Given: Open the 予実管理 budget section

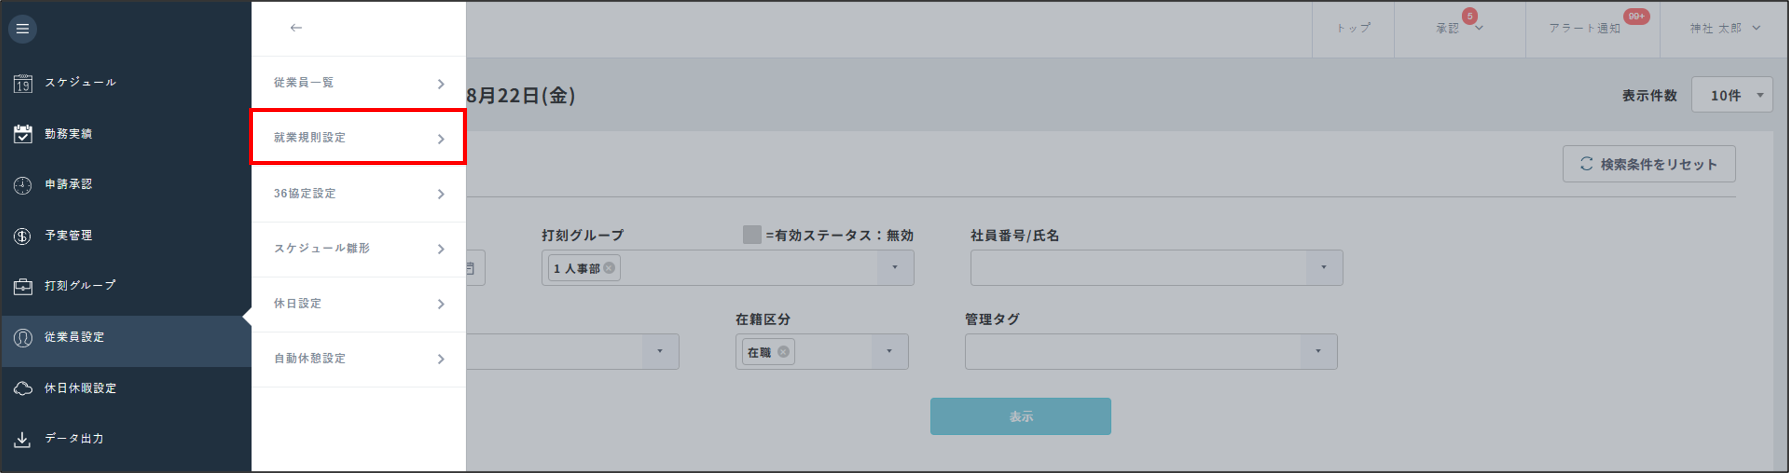Looking at the screenshot, I should [22, 235].
